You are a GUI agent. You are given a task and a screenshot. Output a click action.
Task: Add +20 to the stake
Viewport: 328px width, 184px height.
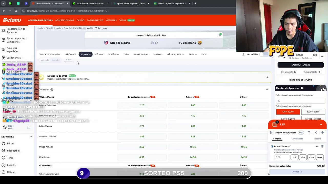pos(303,157)
